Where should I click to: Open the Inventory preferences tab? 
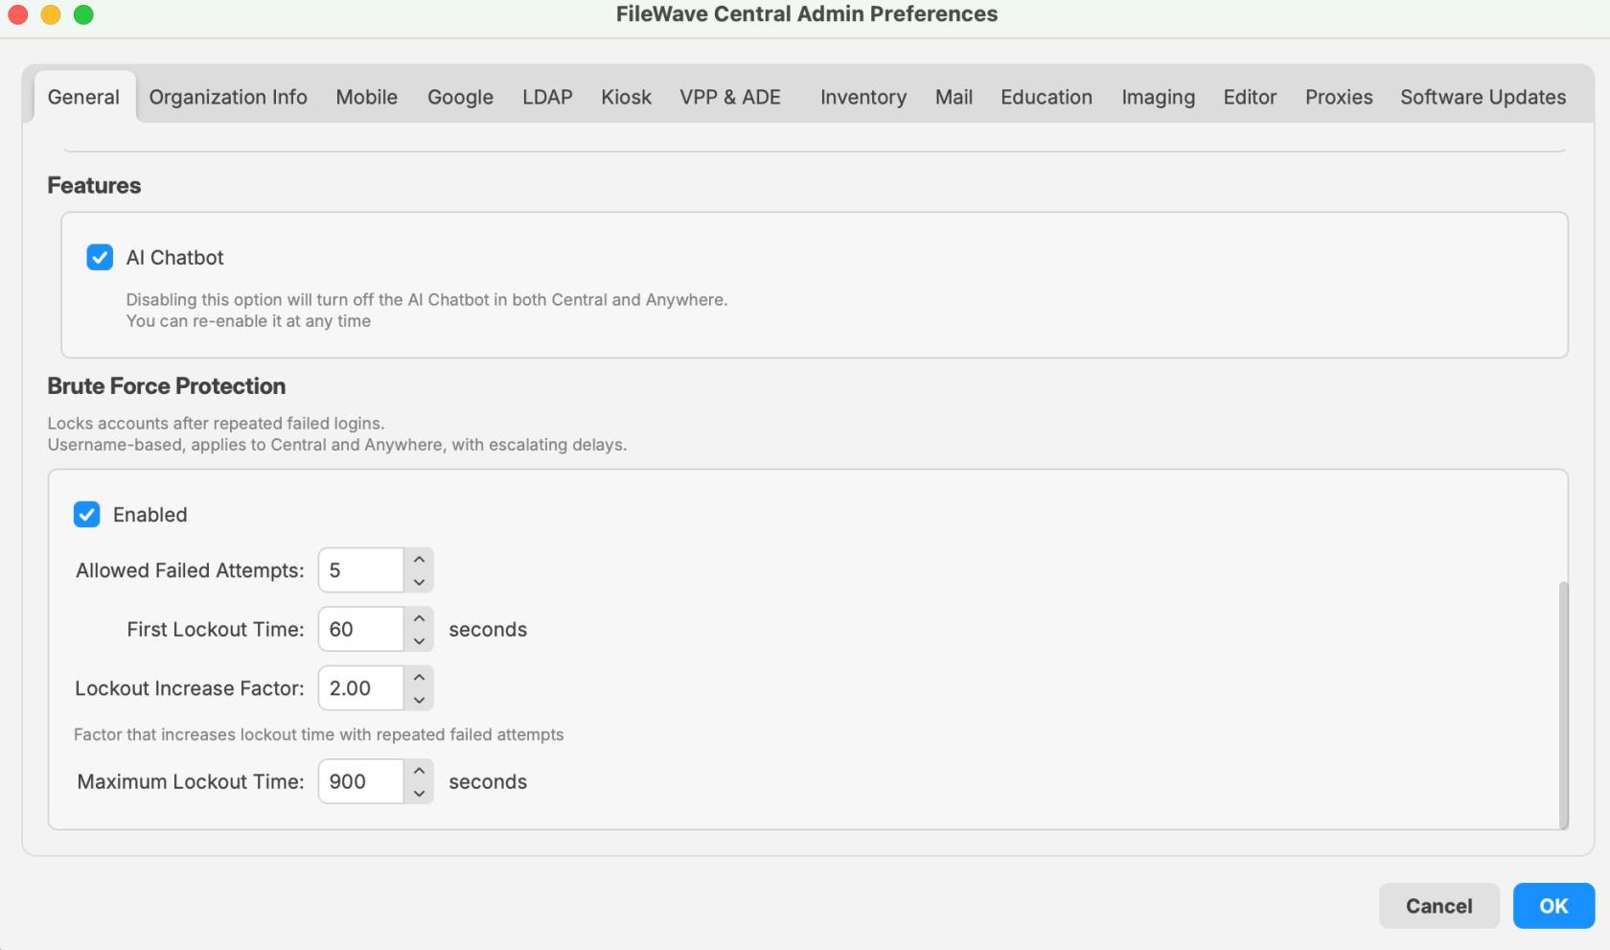click(862, 97)
